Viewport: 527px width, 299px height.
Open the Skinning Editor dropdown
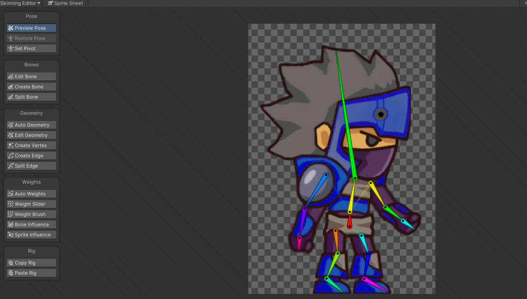(x=21, y=3)
